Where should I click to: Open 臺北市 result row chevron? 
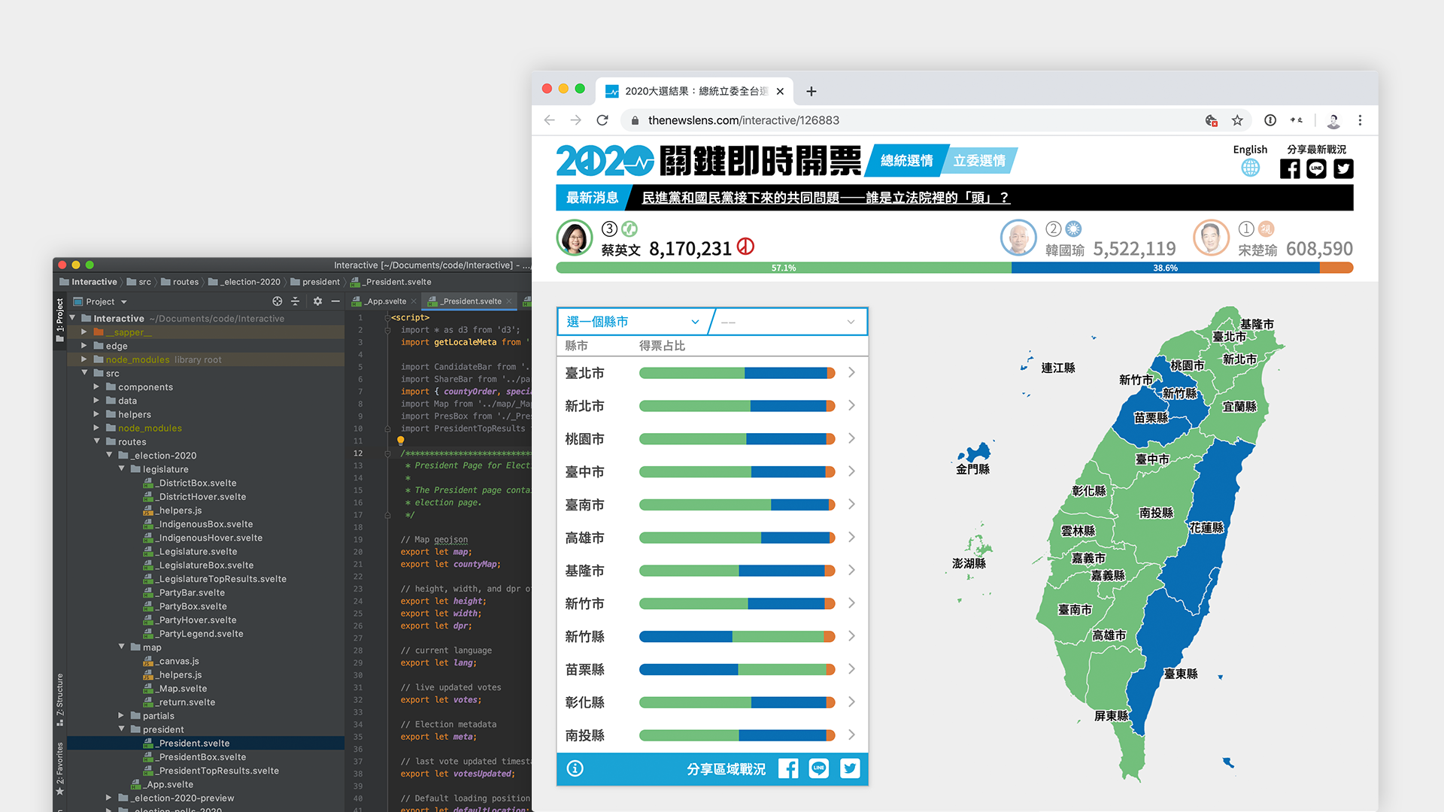851,373
